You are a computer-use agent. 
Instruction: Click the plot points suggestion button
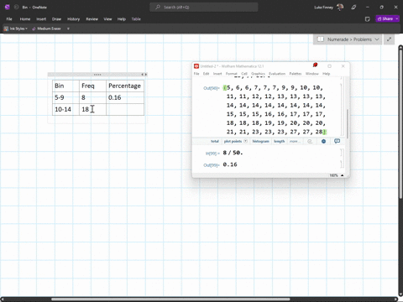coord(233,141)
